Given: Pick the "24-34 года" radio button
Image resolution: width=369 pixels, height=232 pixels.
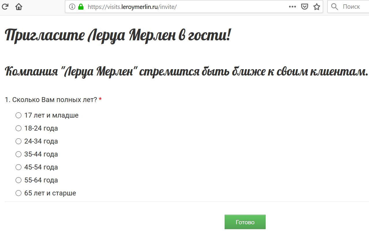Looking at the screenshot, I should coord(18,141).
